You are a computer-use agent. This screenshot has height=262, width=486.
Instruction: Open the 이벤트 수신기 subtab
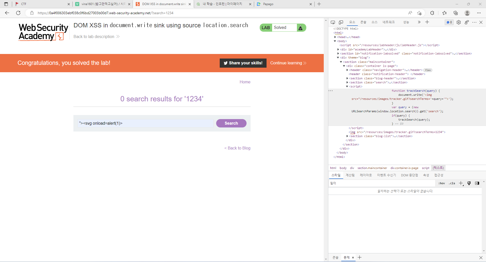(x=387, y=175)
